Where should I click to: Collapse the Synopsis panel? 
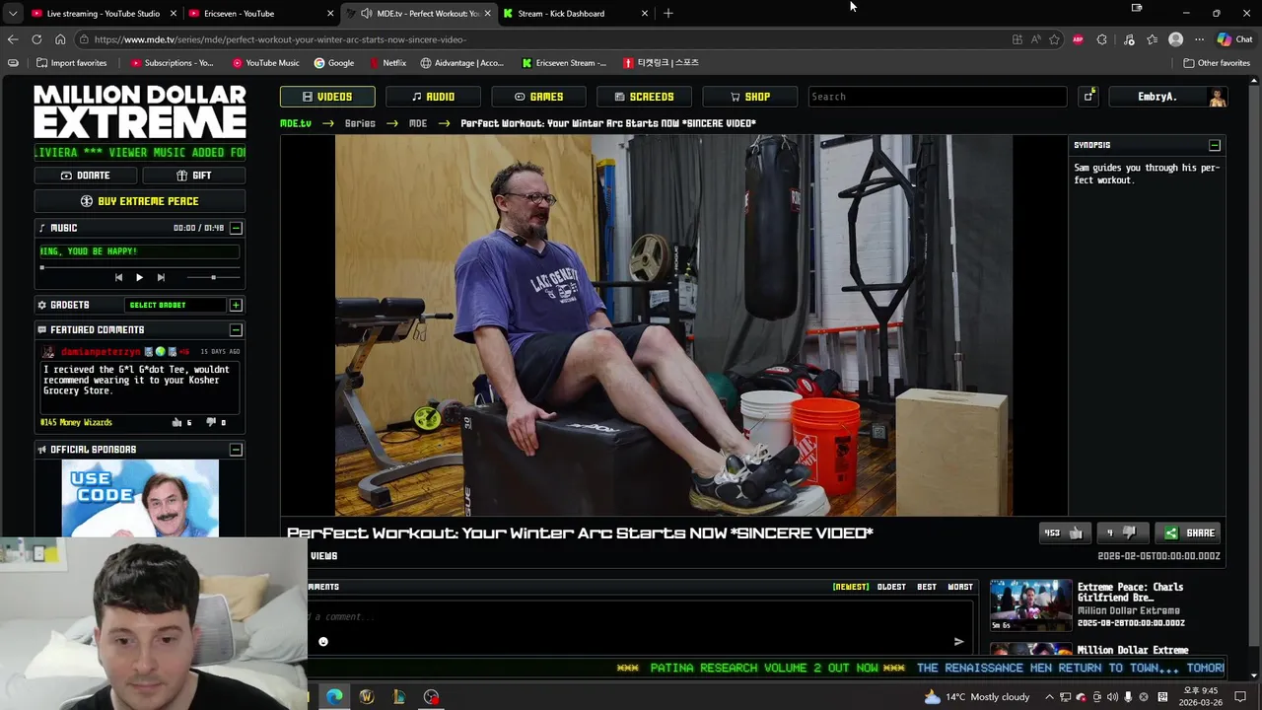(1215, 145)
